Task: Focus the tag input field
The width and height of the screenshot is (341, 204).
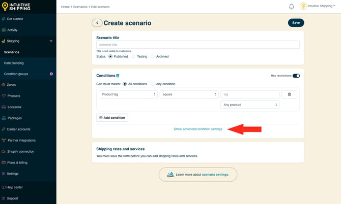Action: [250, 94]
